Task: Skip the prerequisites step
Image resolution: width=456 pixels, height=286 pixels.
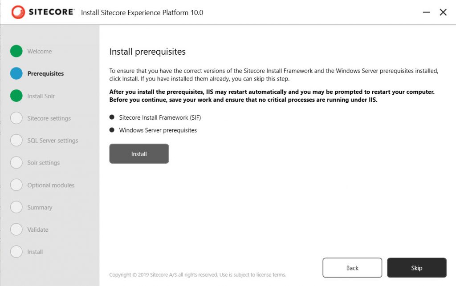Action: coord(416,268)
